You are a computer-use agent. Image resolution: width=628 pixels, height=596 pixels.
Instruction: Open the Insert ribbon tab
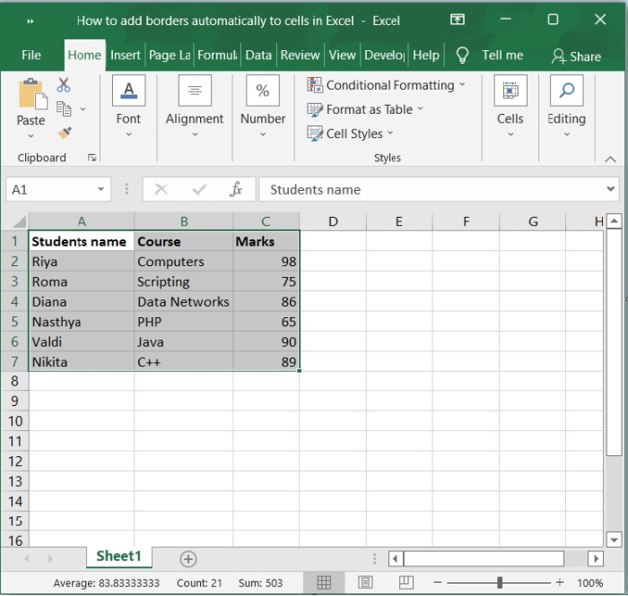(126, 55)
